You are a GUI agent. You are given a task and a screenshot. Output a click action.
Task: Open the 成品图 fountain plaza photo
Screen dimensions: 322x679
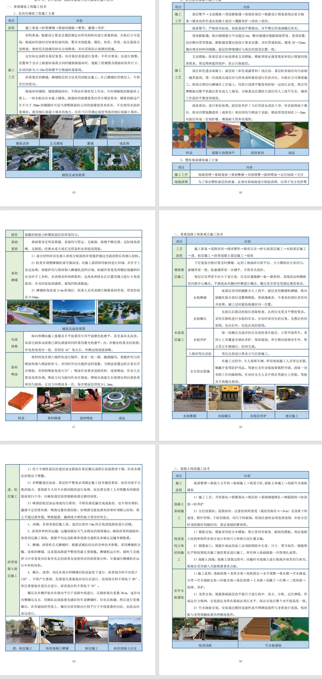click(124, 127)
